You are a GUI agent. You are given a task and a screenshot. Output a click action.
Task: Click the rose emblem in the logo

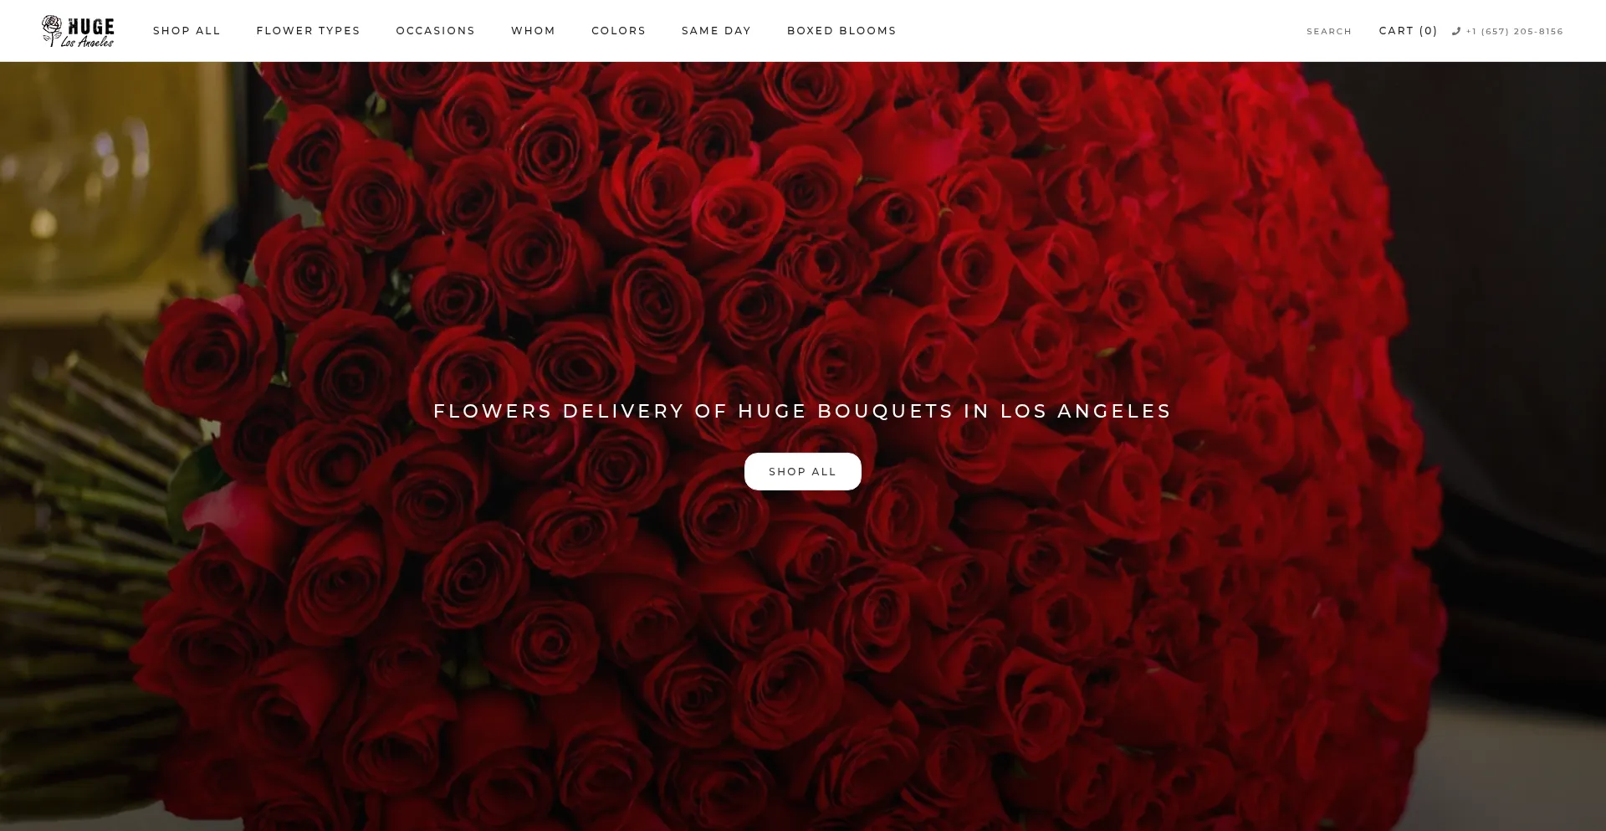point(52,30)
